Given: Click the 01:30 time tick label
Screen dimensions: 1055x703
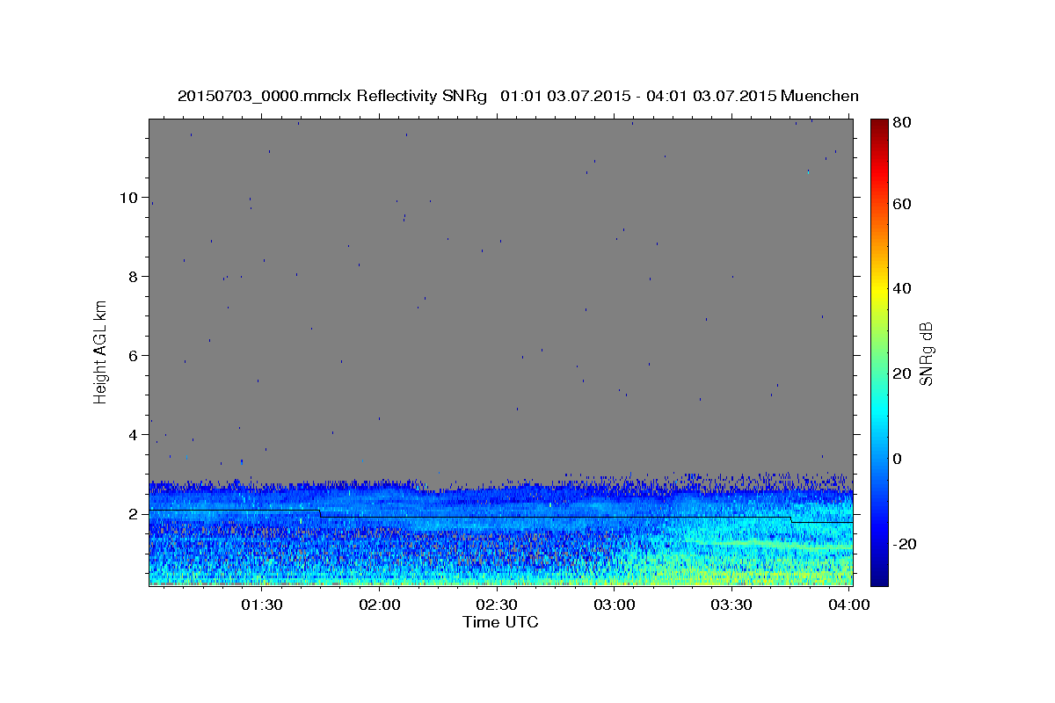Looking at the screenshot, I should point(262,605).
